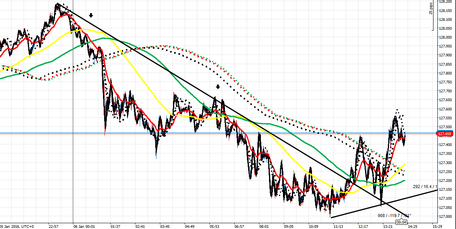Click the down-arrow marker near the chart's peak

[91, 15]
